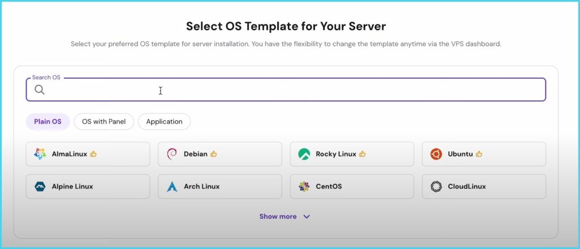Pick the Rocky Linux template card
This screenshot has width=580, height=249.
[352, 154]
